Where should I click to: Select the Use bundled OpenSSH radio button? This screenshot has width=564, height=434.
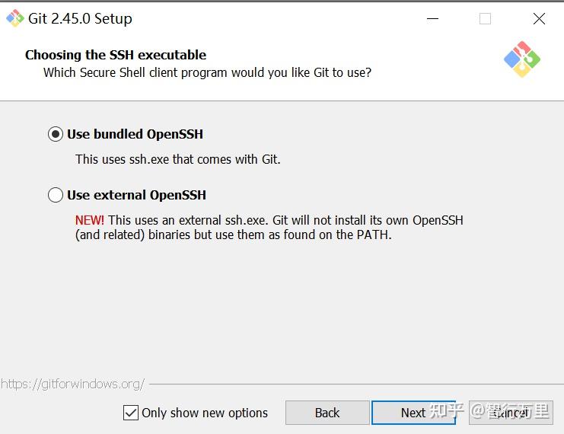coord(56,134)
